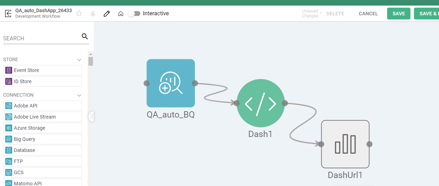Viewport: 439px width, 186px height.
Task: Collapse the STORE section chevron
Action: click(79, 60)
